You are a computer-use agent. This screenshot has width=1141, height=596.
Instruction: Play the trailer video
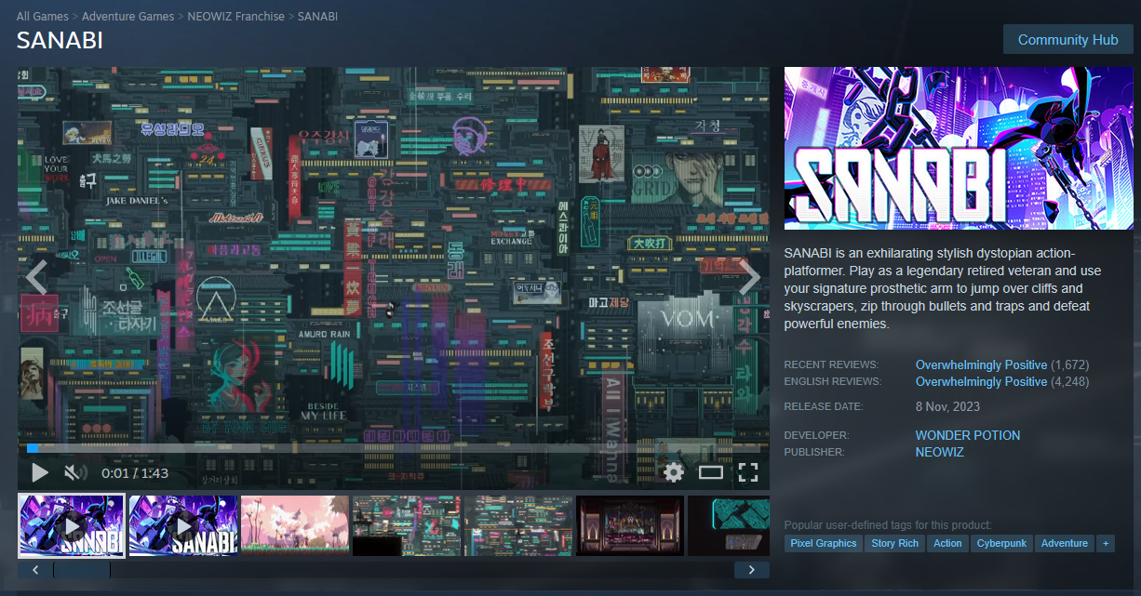pyautogui.click(x=40, y=472)
